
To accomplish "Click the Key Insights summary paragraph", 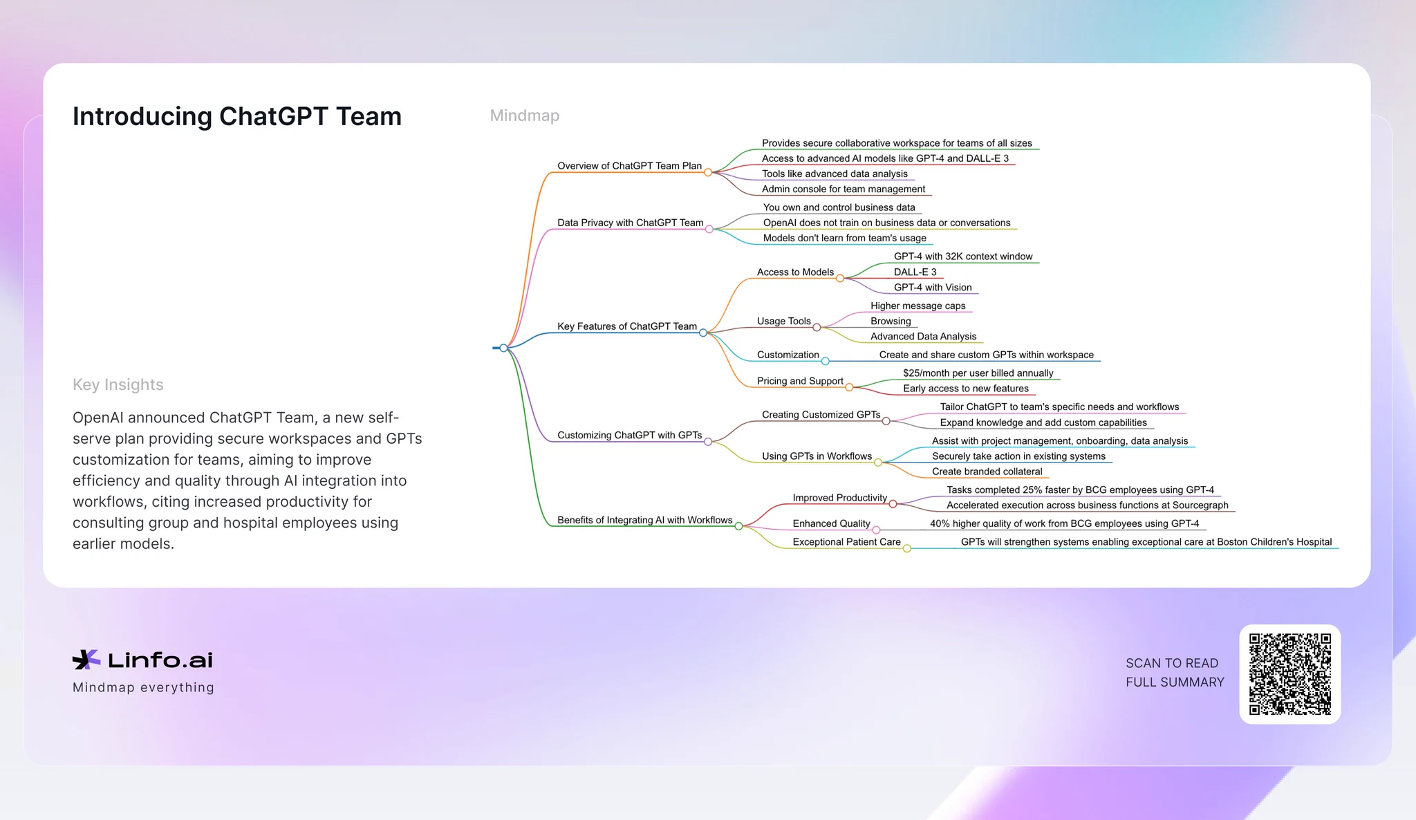I will (x=248, y=481).
